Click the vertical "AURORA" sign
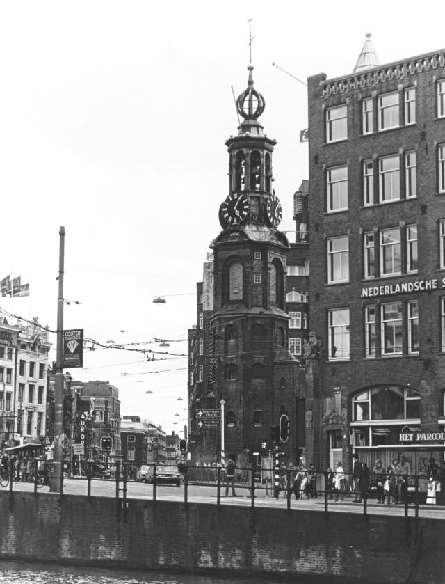445x584 pixels. tap(83, 428)
